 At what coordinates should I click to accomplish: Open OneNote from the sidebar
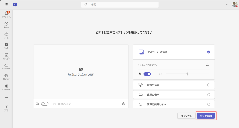(x=6, y=87)
